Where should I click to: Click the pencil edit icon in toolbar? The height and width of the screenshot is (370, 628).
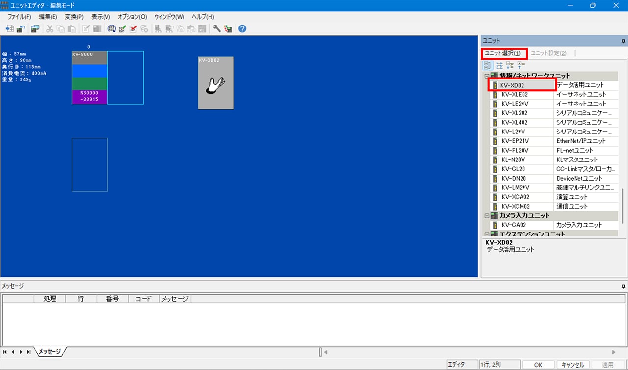tap(86, 28)
